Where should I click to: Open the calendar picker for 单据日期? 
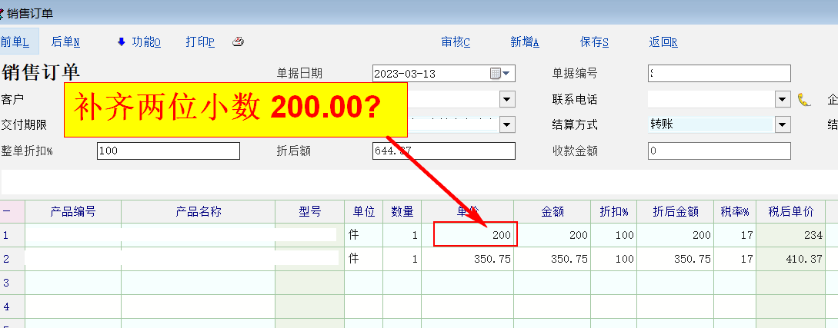click(x=496, y=74)
